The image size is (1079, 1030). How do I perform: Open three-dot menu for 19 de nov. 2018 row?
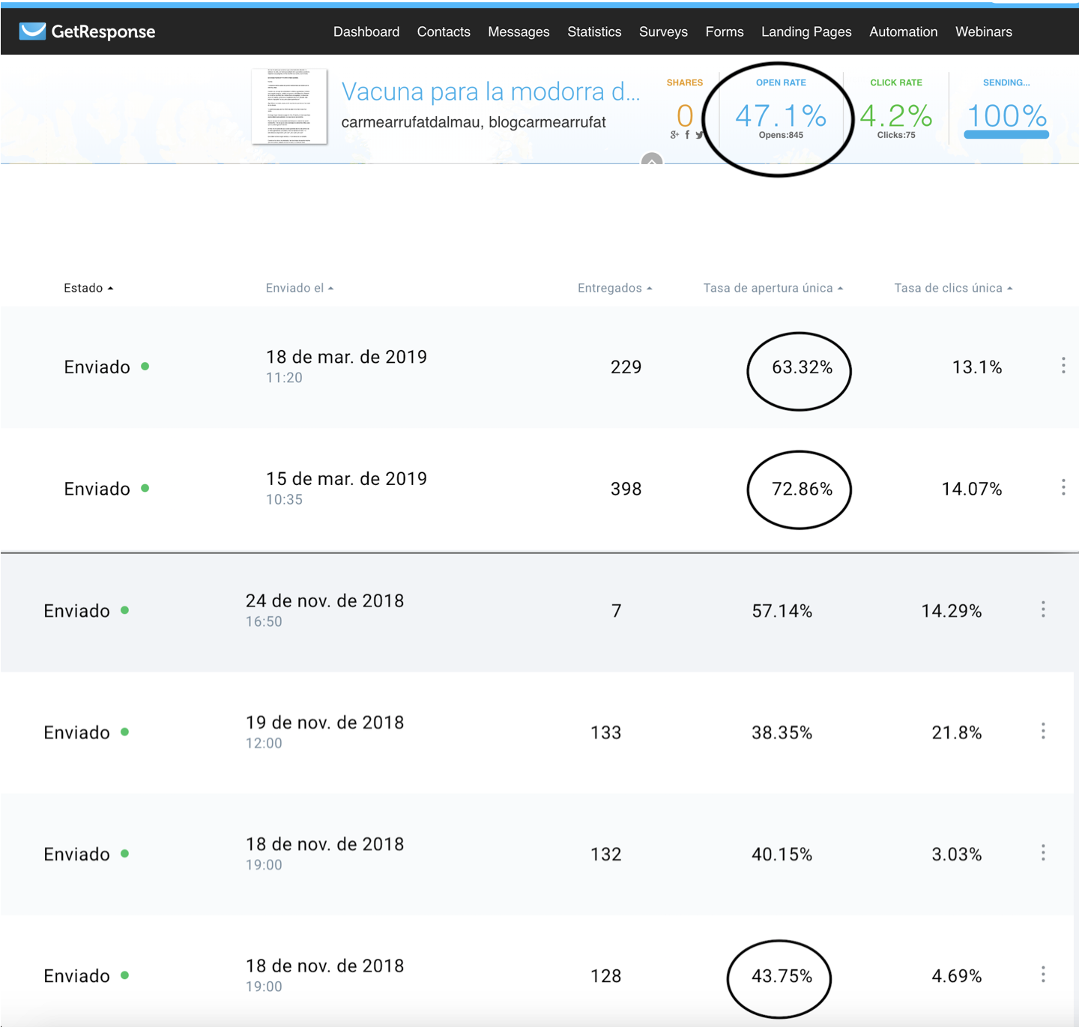pyautogui.click(x=1043, y=732)
